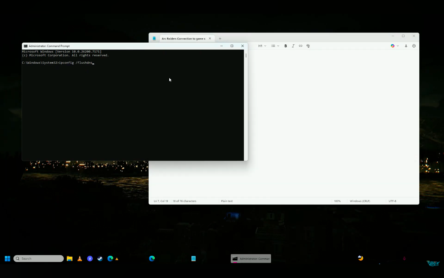This screenshot has width=444, height=278.
Task: Toggle bold formatting in Notepad
Action: click(x=286, y=46)
